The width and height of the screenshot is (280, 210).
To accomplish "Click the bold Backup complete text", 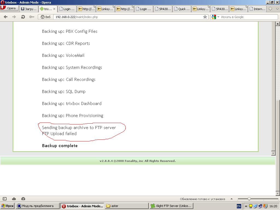I will tap(60, 146).
